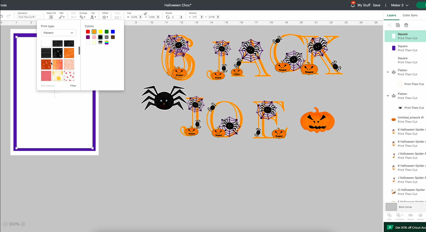Click the Select All icon
This screenshot has width=426, height=232.
pos(51,17)
